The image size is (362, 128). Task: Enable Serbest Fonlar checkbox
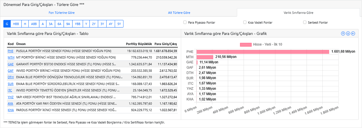pos(305,22)
